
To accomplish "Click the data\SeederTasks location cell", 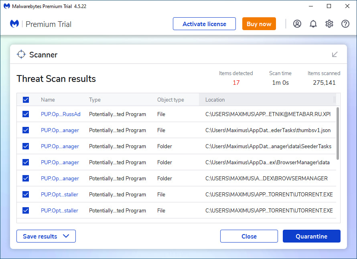I will (268, 146).
